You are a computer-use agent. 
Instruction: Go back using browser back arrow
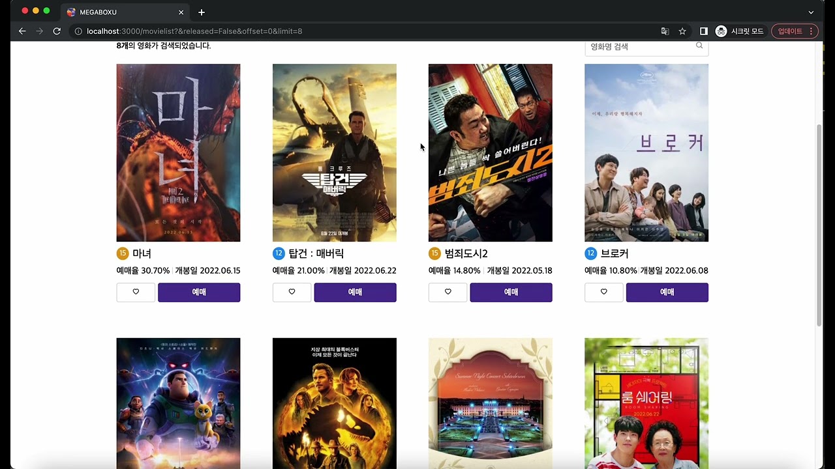tap(22, 31)
